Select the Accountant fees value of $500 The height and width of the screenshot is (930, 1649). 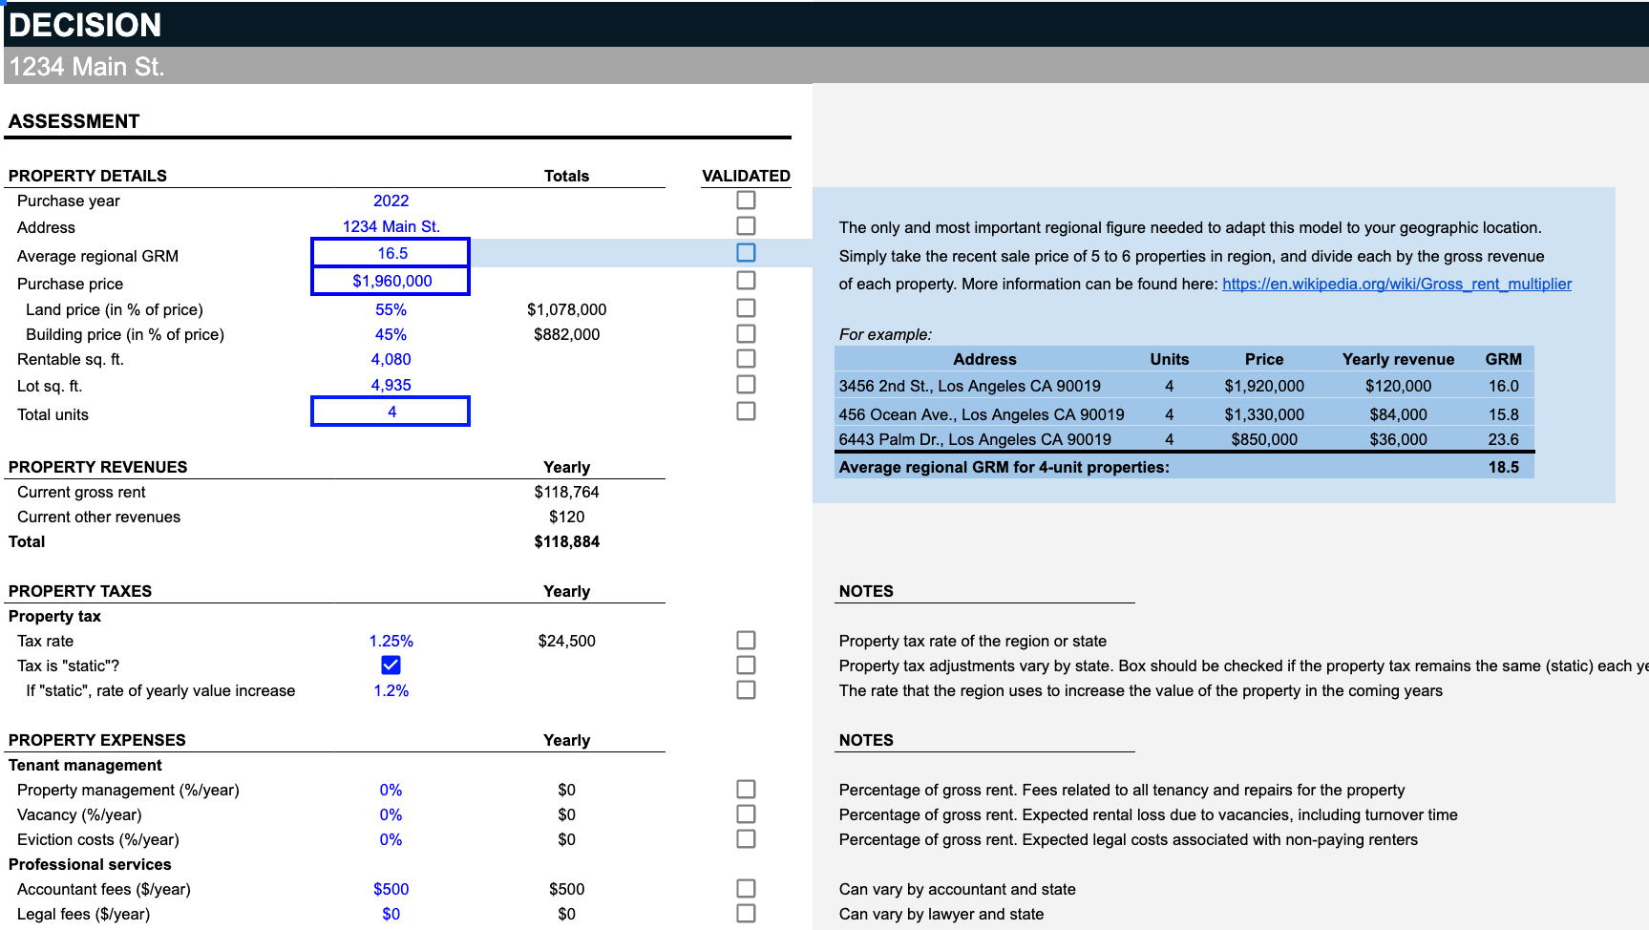(x=391, y=888)
